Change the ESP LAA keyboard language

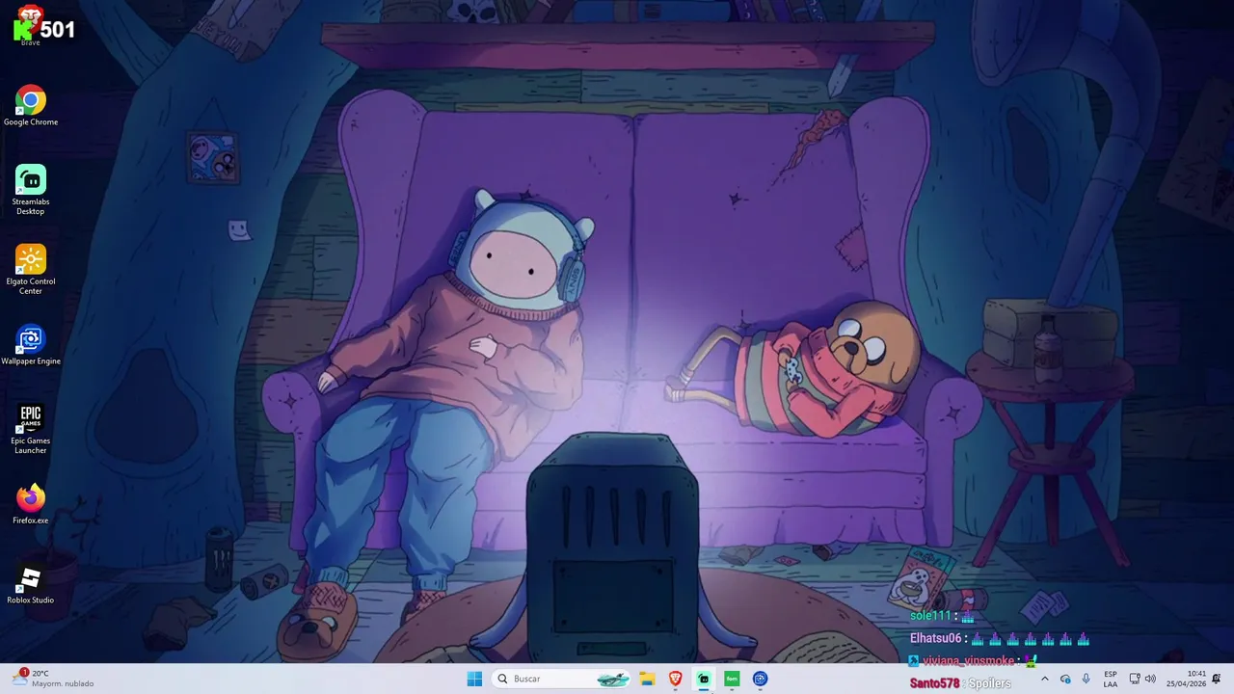[x=1111, y=679]
